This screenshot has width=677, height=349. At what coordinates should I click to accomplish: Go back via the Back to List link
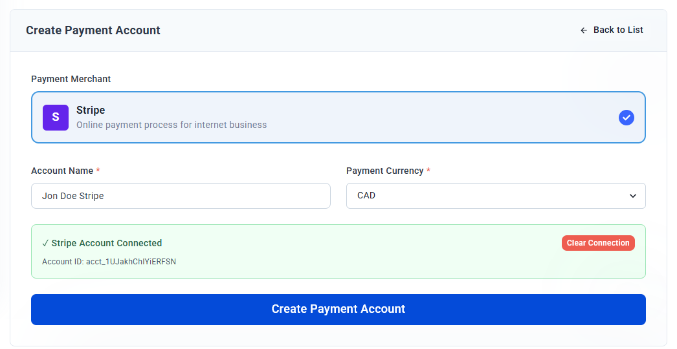coord(612,30)
